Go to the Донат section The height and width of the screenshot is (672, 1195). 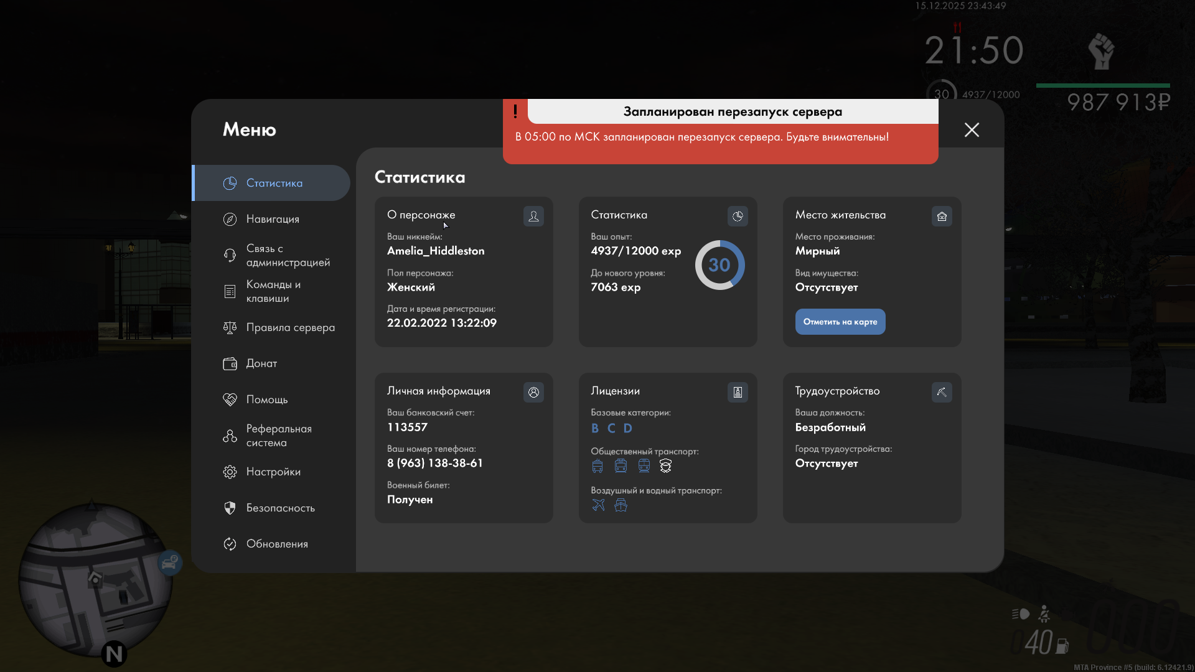click(x=261, y=363)
